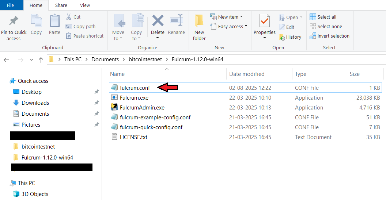The image size is (386, 200).
Task: Create a New folder
Action: coord(199,27)
